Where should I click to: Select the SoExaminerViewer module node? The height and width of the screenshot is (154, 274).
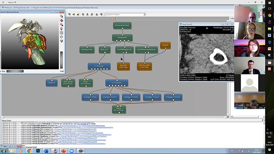pos(122,26)
